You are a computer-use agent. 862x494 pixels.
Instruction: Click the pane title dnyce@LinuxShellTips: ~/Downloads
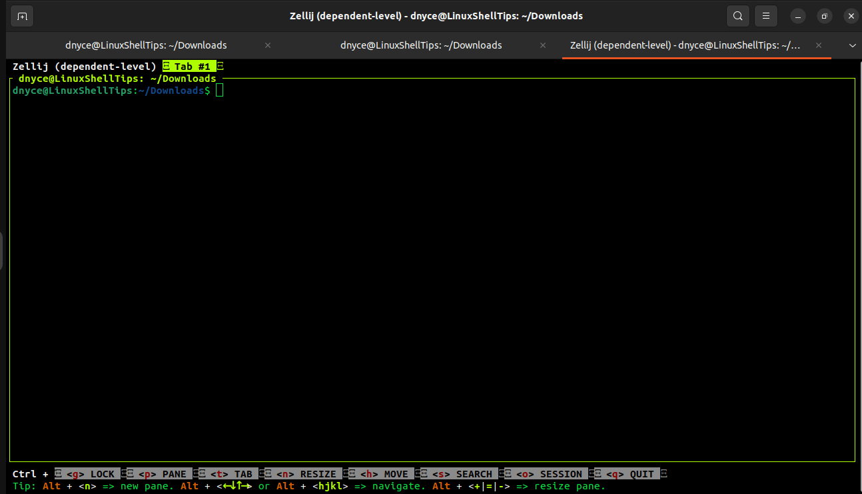coord(117,79)
